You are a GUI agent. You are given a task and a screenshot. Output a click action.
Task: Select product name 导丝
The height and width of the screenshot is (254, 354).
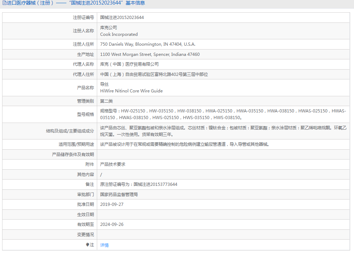coord(104,84)
